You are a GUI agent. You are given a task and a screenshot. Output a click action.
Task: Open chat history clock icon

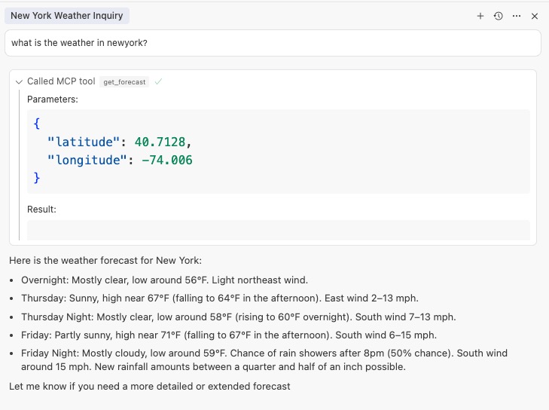click(498, 16)
